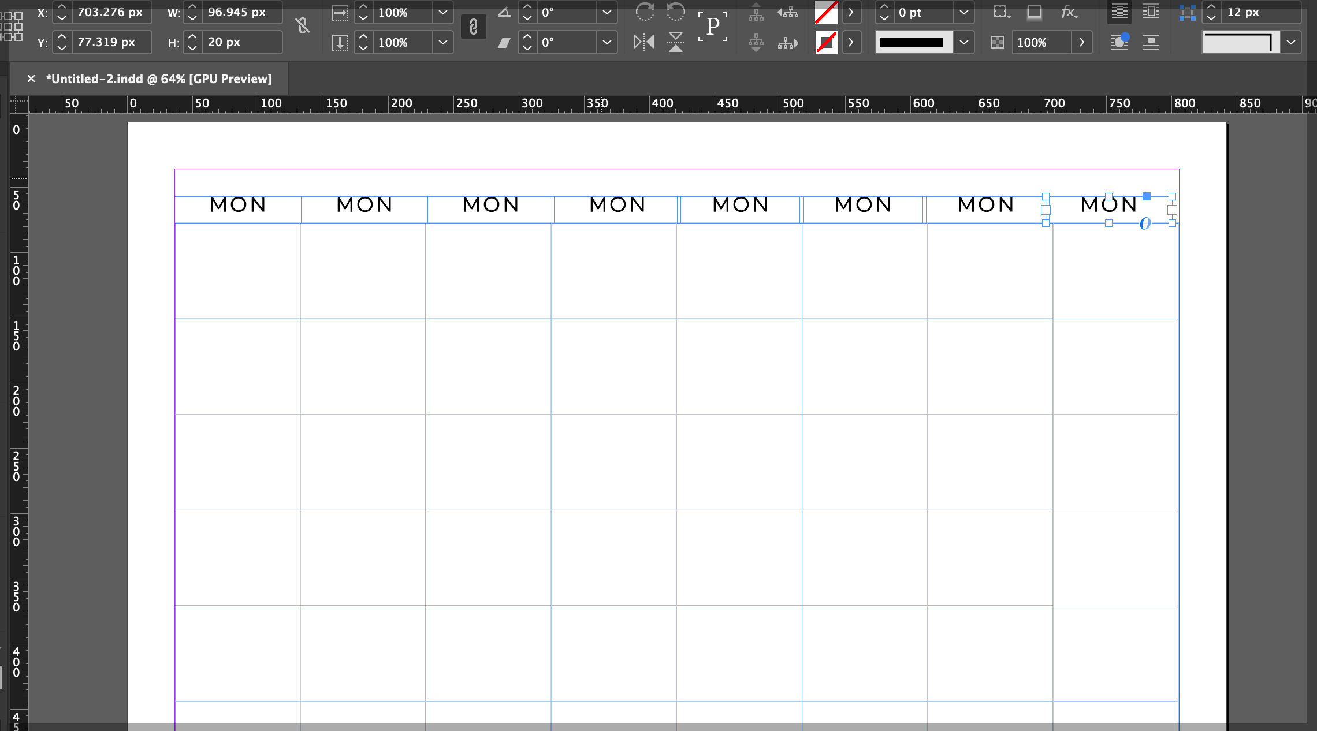Click the reference point locator grid
1317x731 pixels.
click(12, 27)
